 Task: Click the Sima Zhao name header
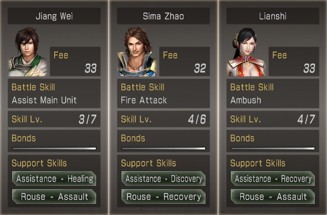tap(163, 16)
